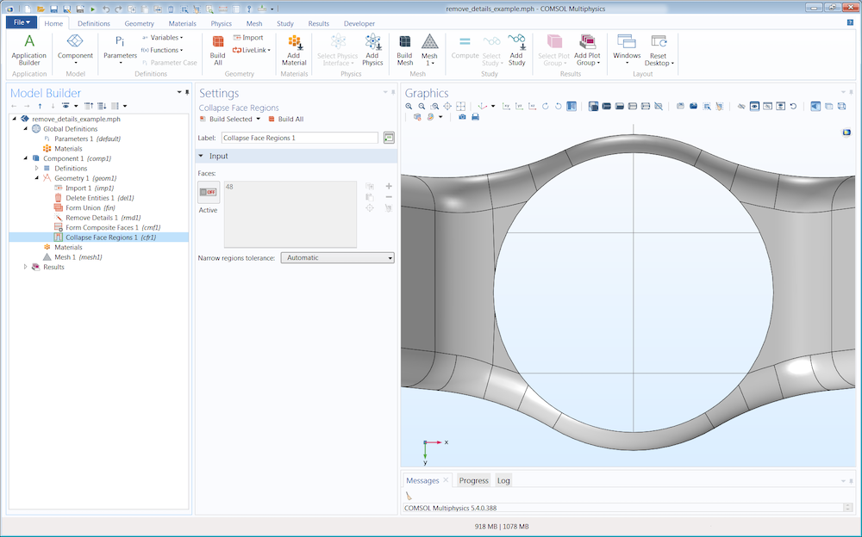Expand the Results node in Model Builder
862x537 pixels.
coord(25,267)
